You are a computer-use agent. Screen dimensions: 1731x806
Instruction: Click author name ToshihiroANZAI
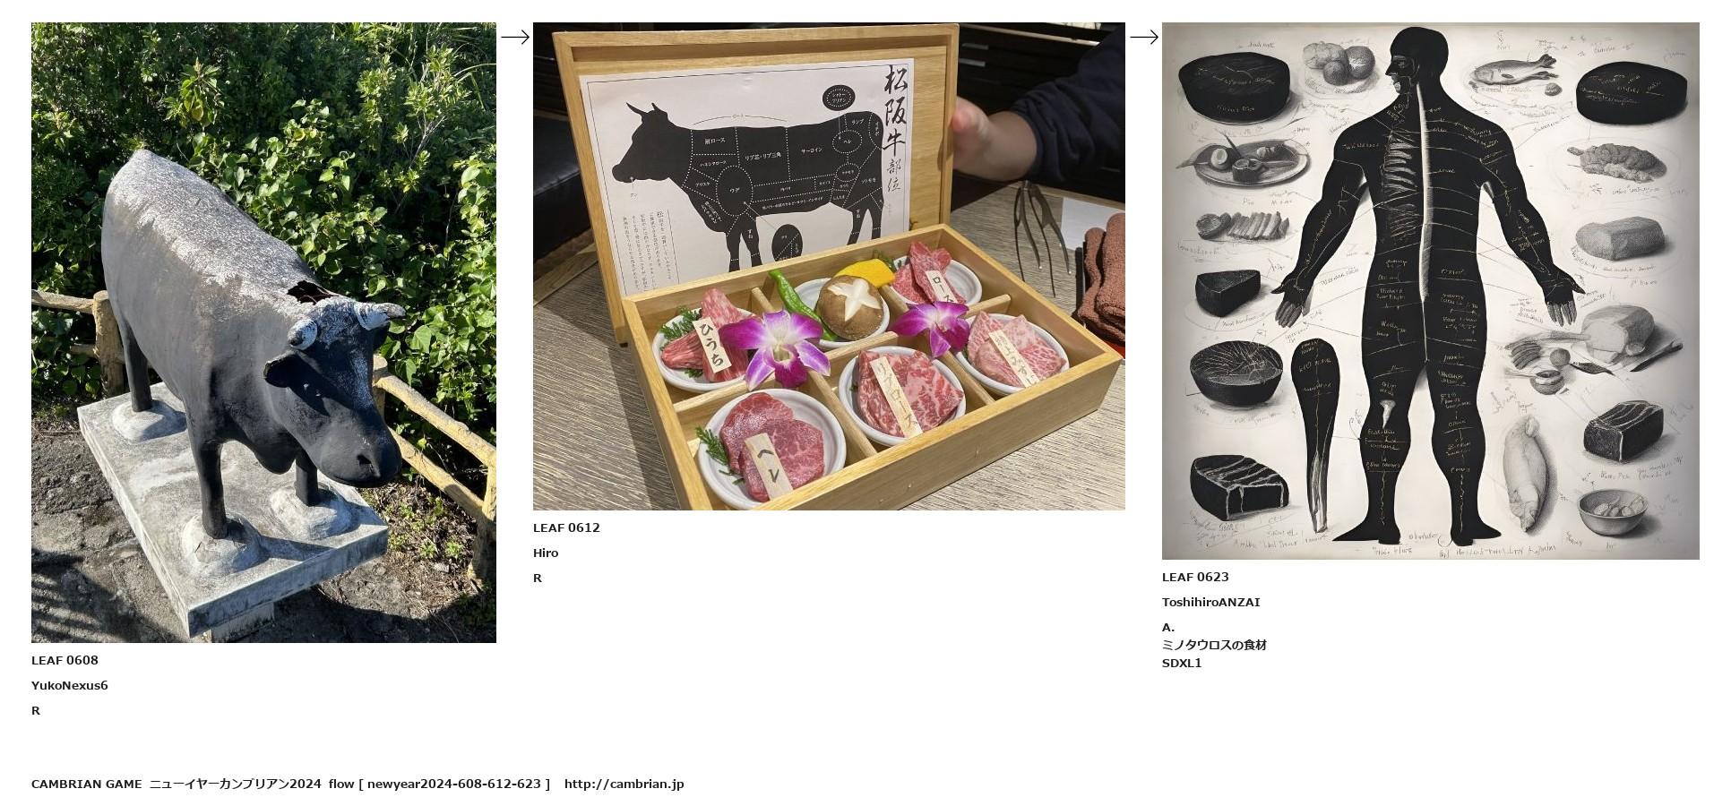pyautogui.click(x=1210, y=602)
